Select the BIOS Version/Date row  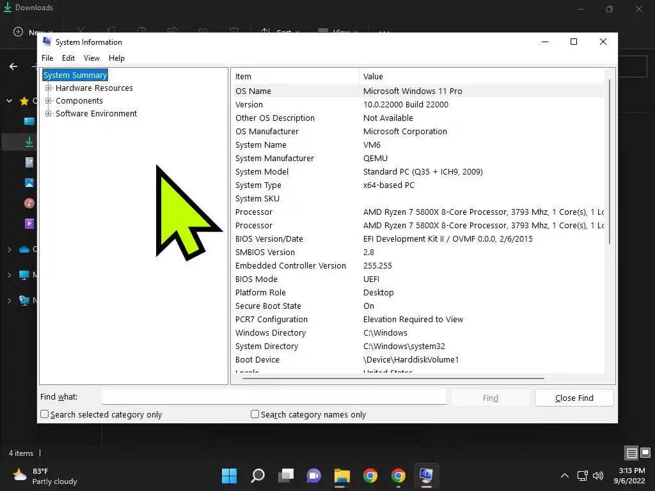(418, 239)
